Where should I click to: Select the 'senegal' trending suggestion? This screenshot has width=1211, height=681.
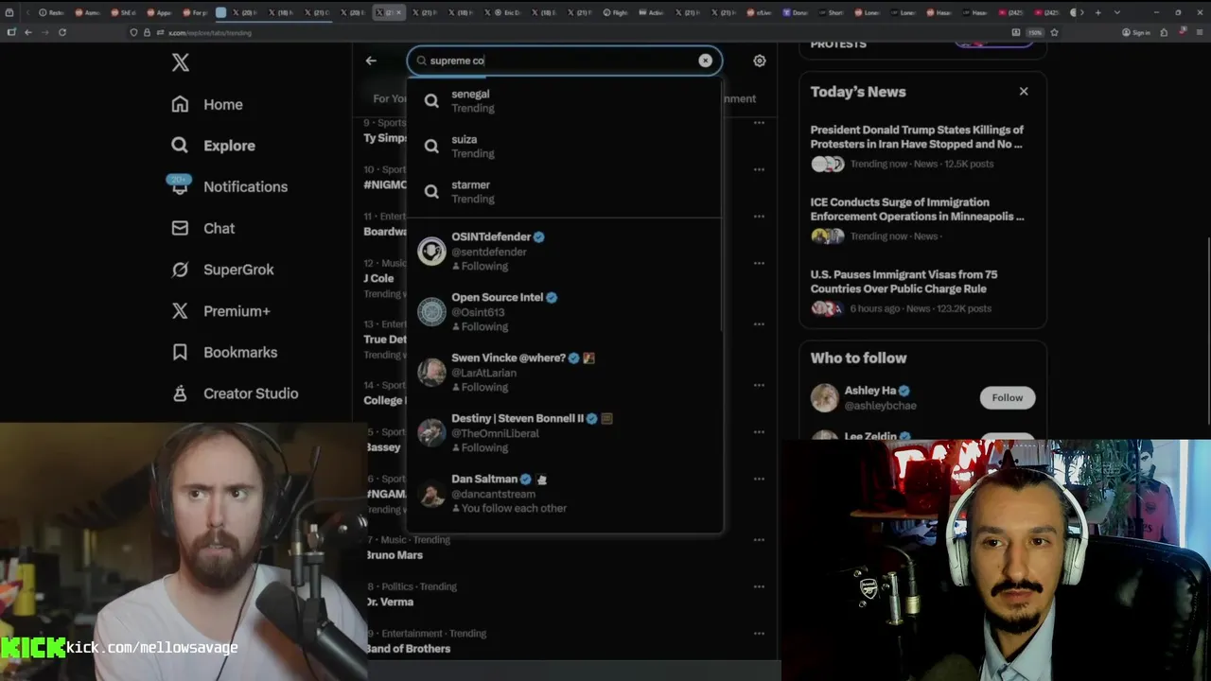pos(564,100)
